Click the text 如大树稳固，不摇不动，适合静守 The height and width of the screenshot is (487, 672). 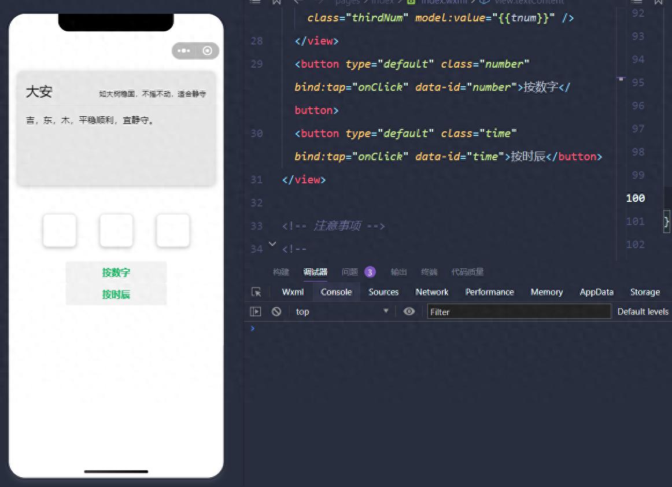(153, 94)
